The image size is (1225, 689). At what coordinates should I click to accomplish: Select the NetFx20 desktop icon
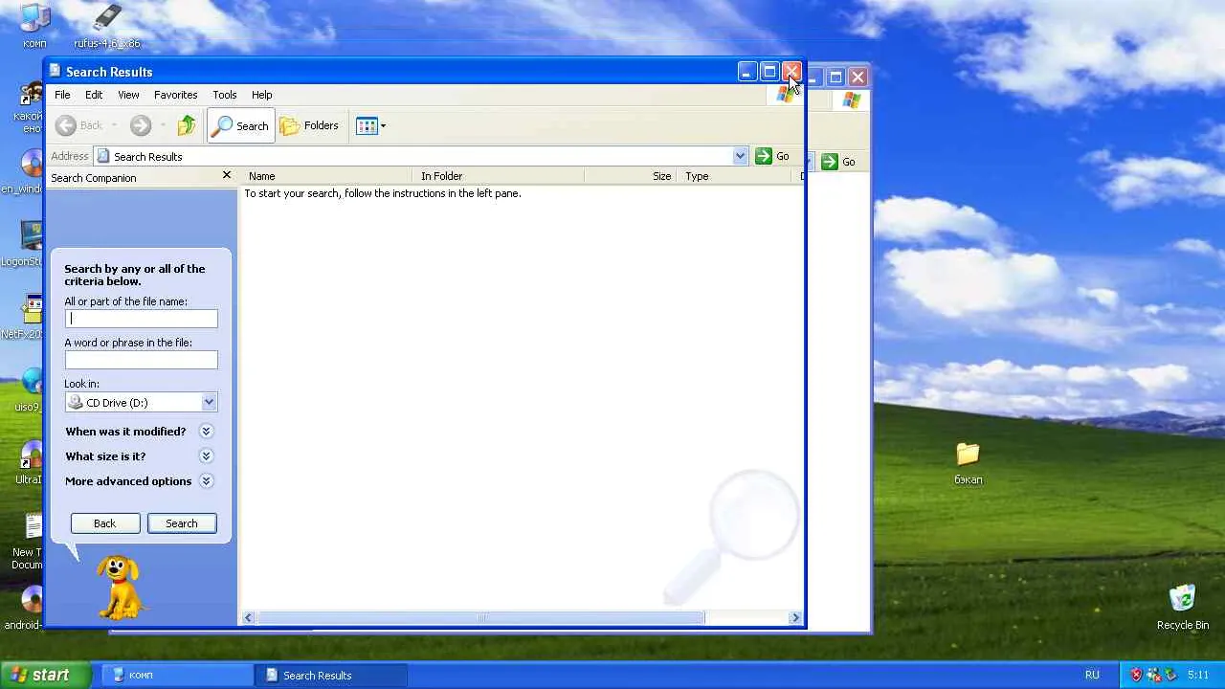29,317
